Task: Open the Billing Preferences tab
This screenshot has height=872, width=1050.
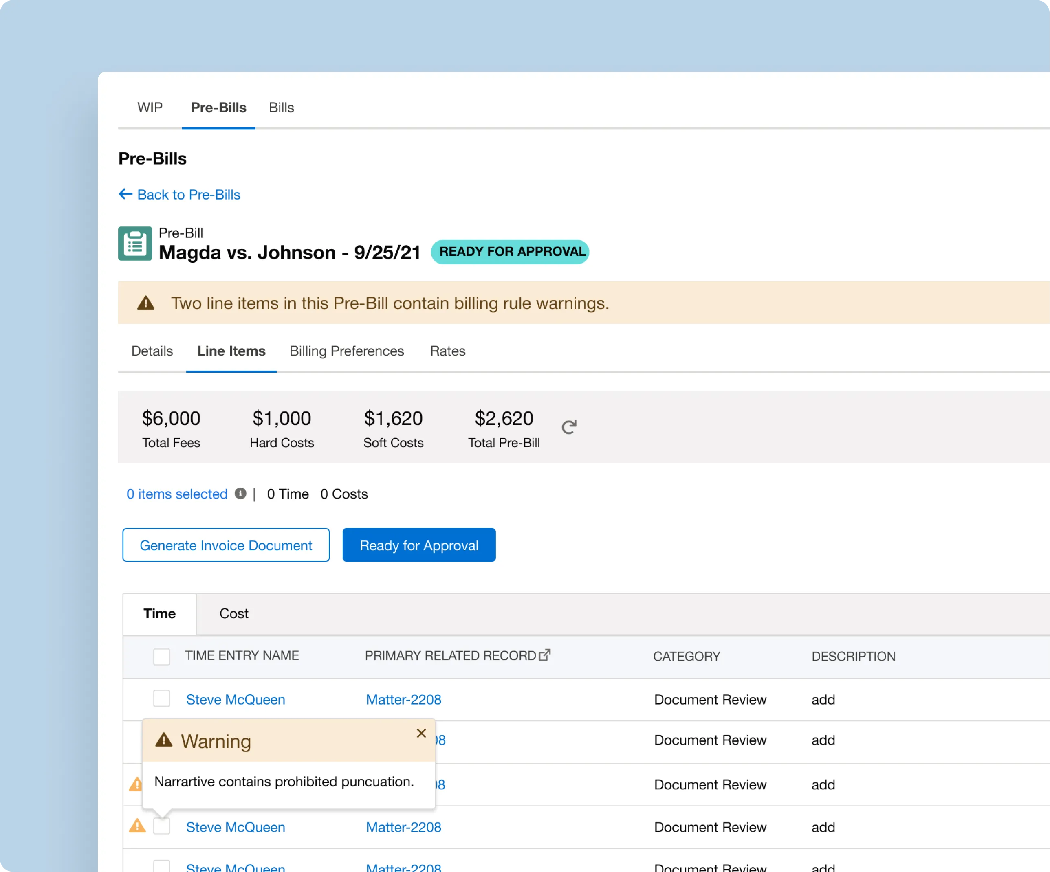Action: pyautogui.click(x=346, y=351)
